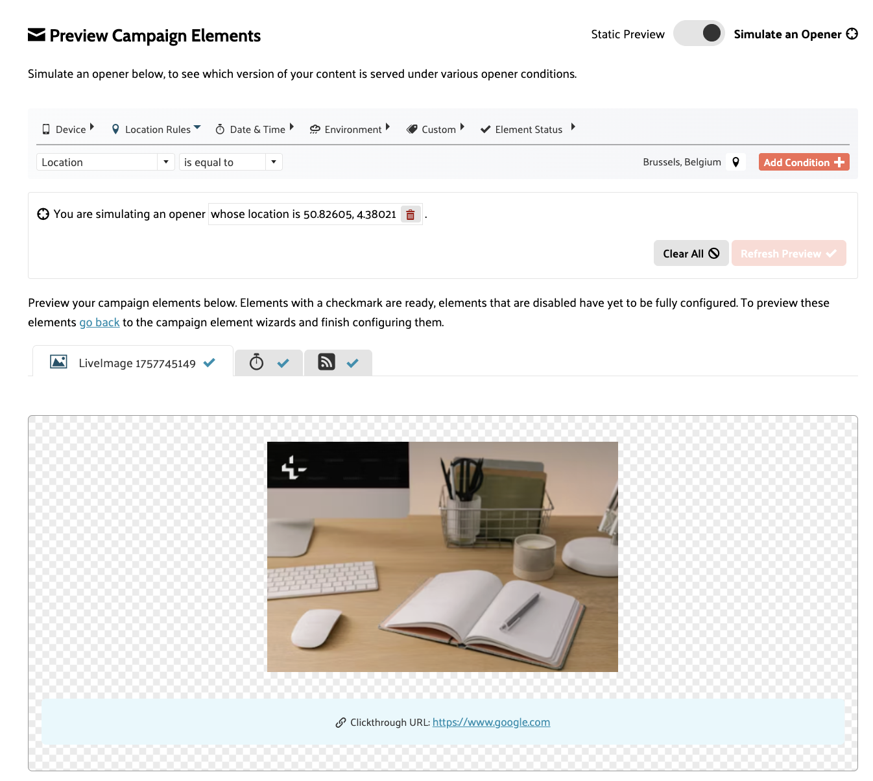Screen dimensions: 873x781
Task: Click the envelope icon beside Preview Campaign Elements
Action: click(36, 35)
